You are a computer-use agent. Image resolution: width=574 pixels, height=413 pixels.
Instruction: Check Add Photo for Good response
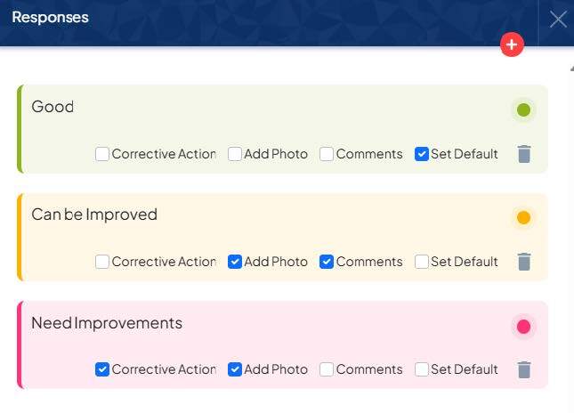click(235, 154)
